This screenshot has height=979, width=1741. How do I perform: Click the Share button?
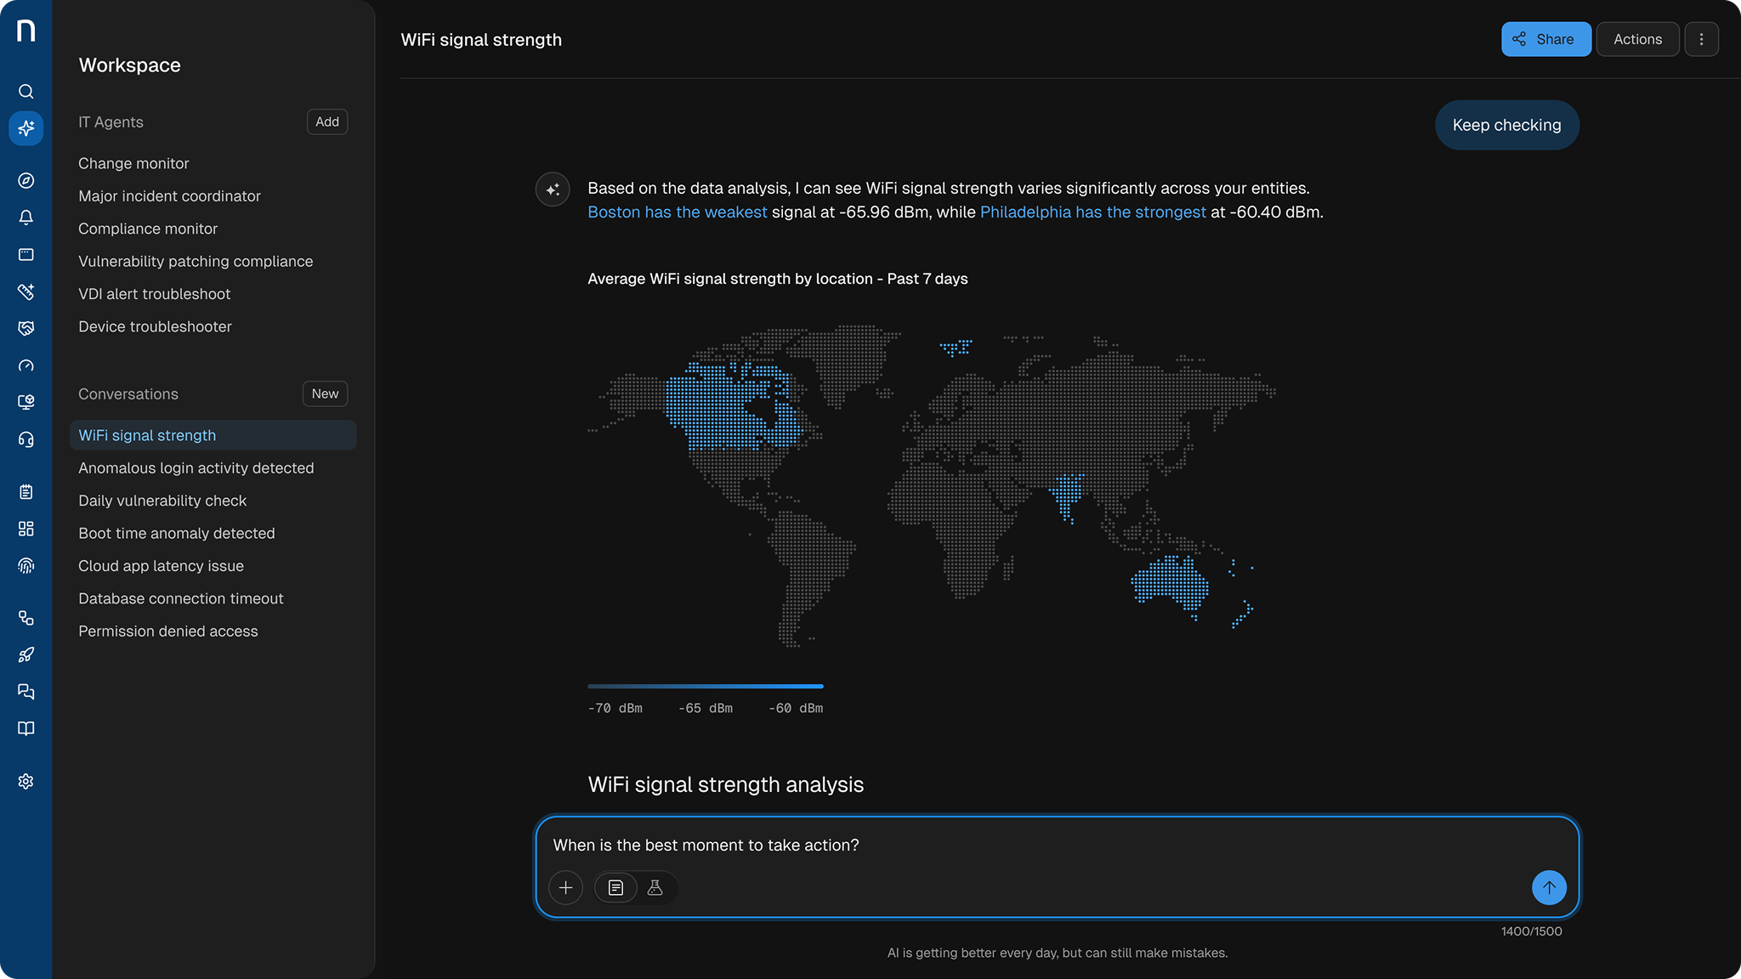tap(1545, 39)
